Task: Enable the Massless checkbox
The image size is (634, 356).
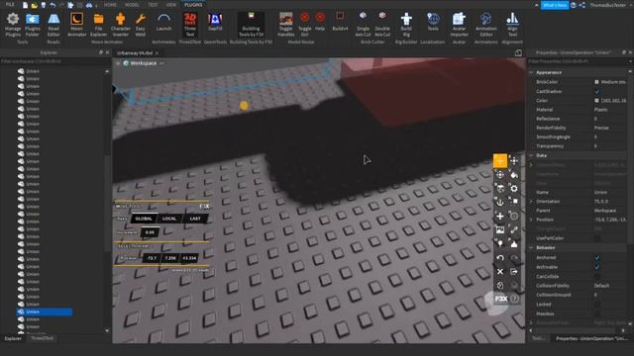Action: tap(596, 313)
